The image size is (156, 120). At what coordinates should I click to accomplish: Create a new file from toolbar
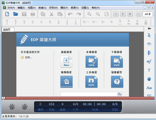(x=7, y=14)
